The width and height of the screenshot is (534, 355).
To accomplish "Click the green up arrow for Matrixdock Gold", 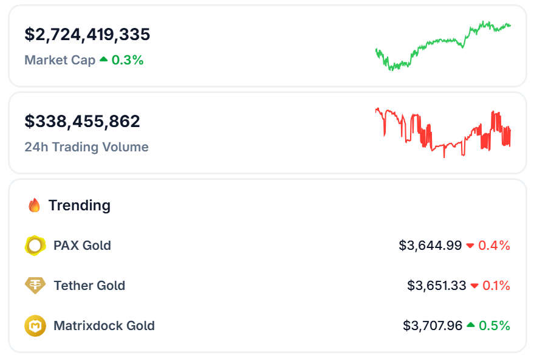I will point(470,326).
